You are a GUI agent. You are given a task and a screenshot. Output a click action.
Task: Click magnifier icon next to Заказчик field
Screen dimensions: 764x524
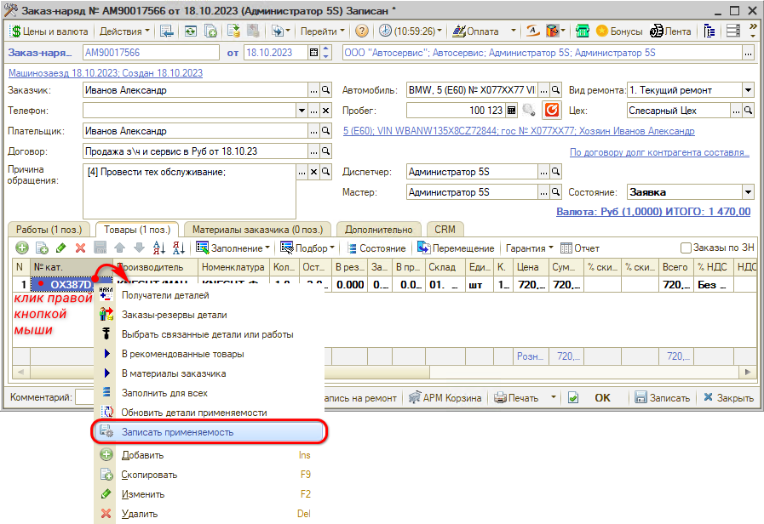tap(326, 90)
